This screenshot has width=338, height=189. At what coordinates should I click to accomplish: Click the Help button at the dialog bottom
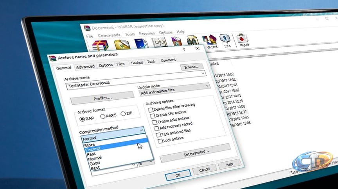pyautogui.click(x=230, y=164)
